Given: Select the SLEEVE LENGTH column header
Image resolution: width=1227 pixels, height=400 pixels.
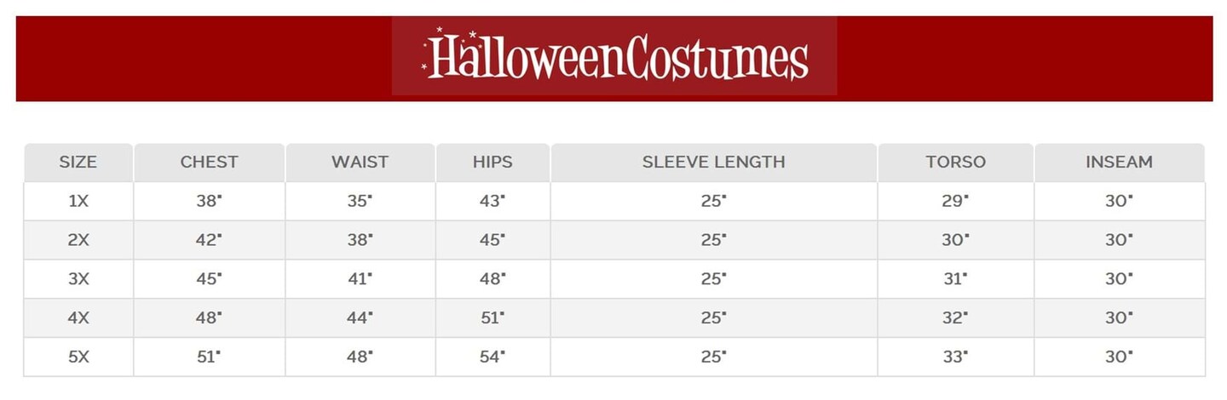Looking at the screenshot, I should coord(713,162).
